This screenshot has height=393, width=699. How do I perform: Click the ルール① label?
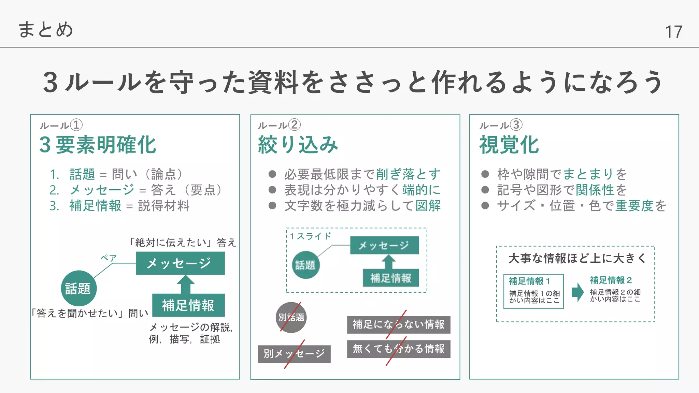pyautogui.click(x=61, y=125)
